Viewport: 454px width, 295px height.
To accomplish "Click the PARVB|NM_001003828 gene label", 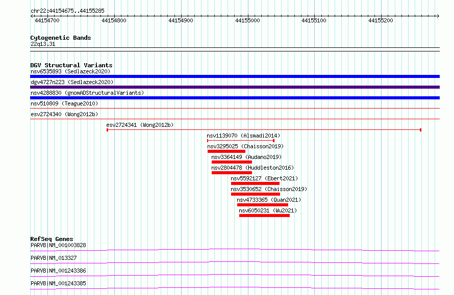I will [58, 245].
